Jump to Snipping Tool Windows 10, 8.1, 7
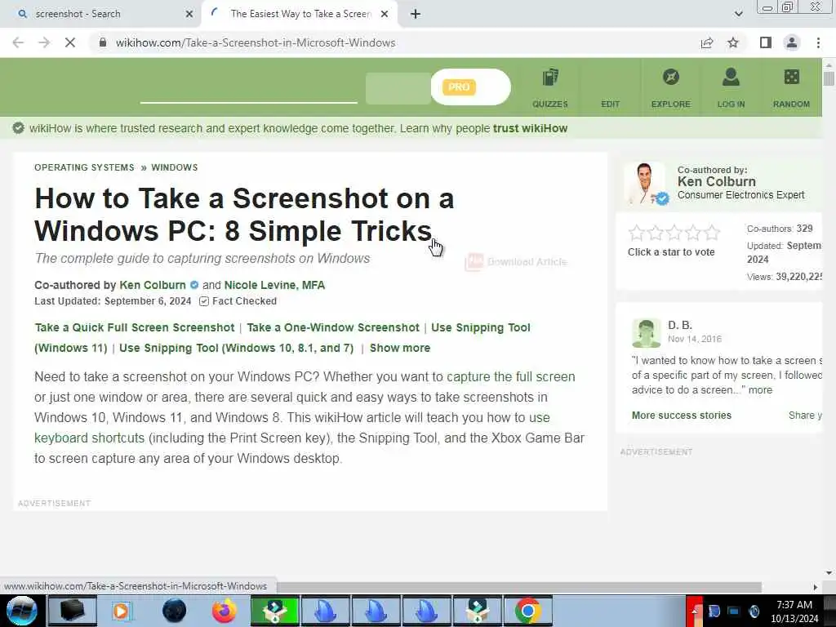The height and width of the screenshot is (627, 836). 236,348
